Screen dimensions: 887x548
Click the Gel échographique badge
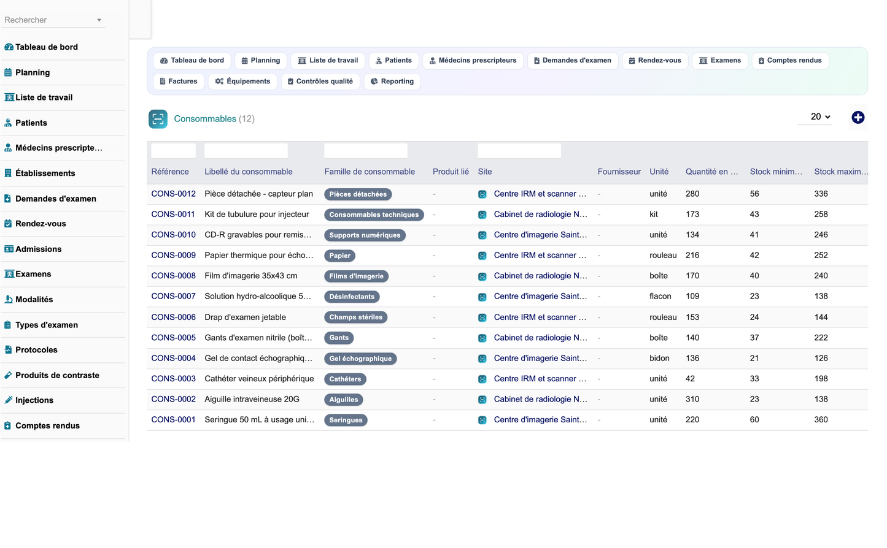(360, 359)
